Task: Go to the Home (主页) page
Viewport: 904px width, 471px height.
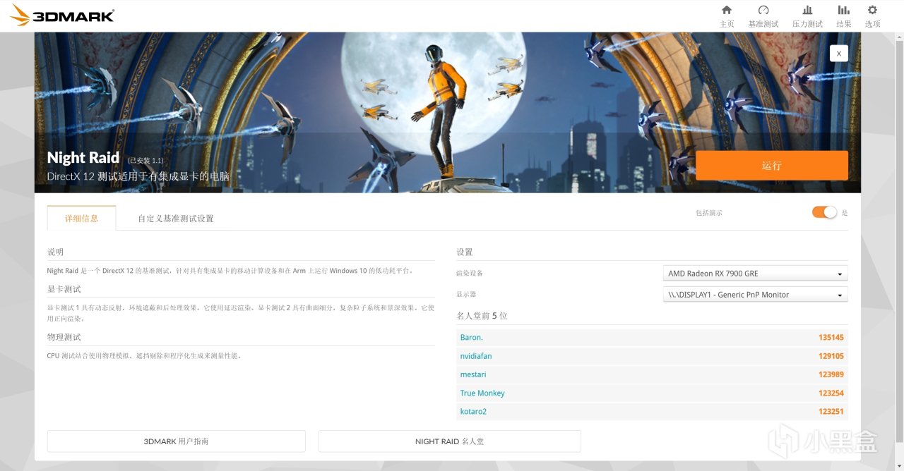Action: pos(727,16)
